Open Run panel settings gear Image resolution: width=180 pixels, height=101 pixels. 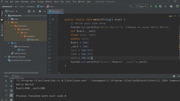tap(174, 76)
